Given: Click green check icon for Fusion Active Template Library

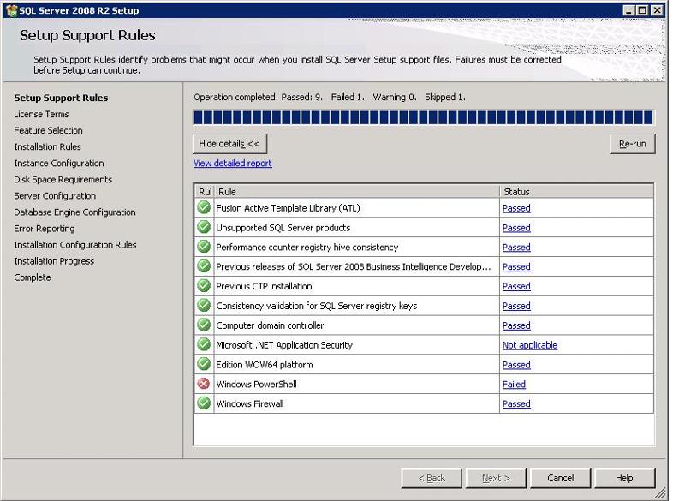Looking at the screenshot, I should [204, 207].
